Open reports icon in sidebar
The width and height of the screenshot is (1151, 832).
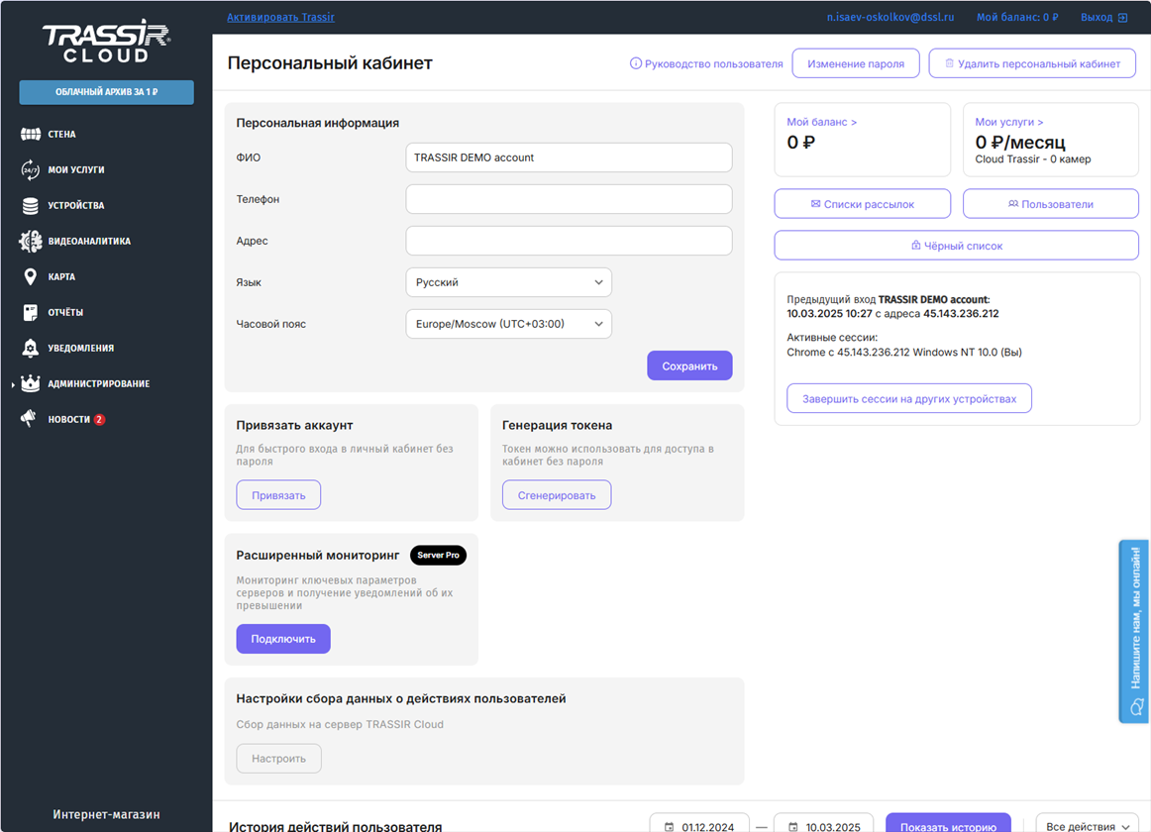[x=31, y=312]
